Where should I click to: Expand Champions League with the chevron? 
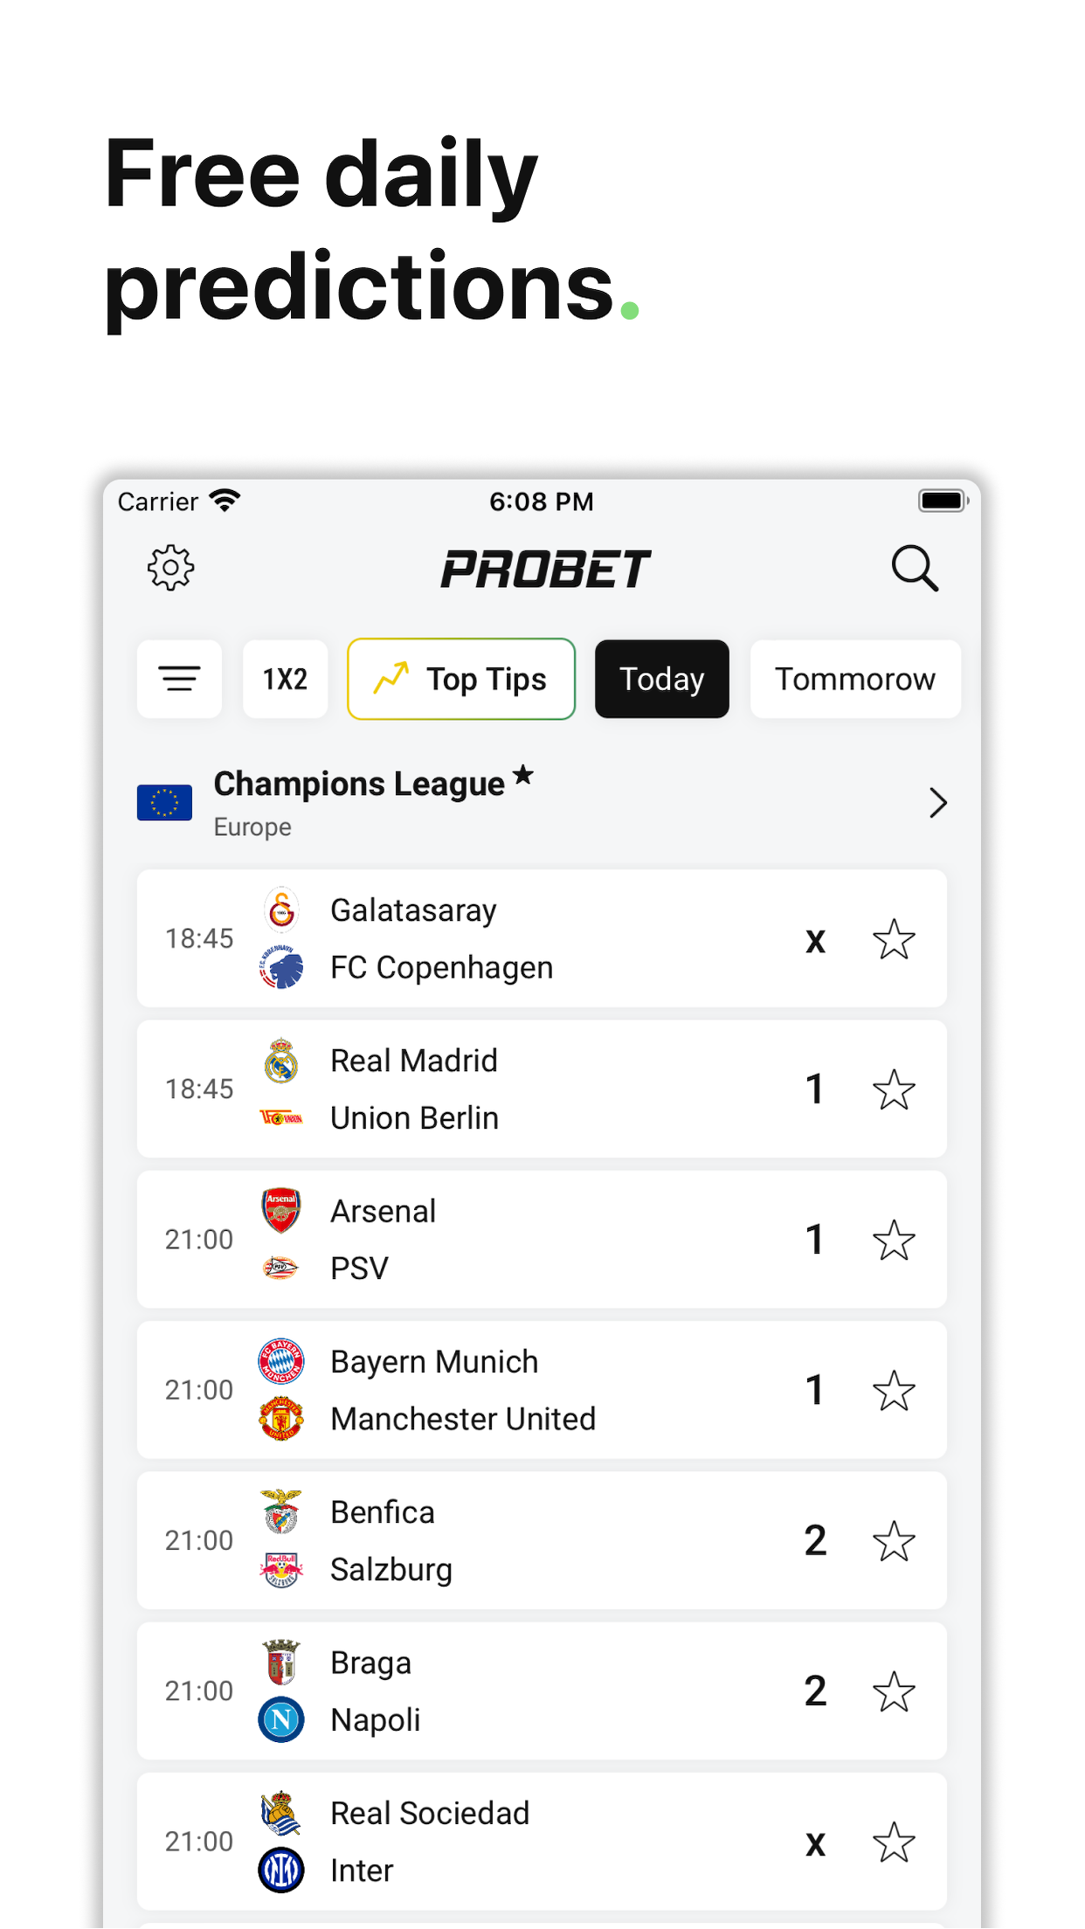click(938, 803)
